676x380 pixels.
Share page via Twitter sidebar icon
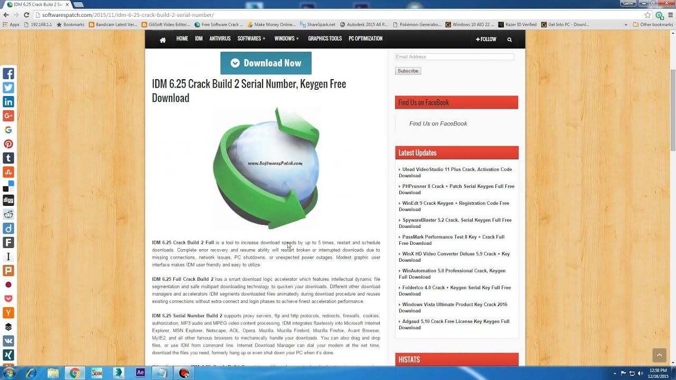[x=8, y=88]
